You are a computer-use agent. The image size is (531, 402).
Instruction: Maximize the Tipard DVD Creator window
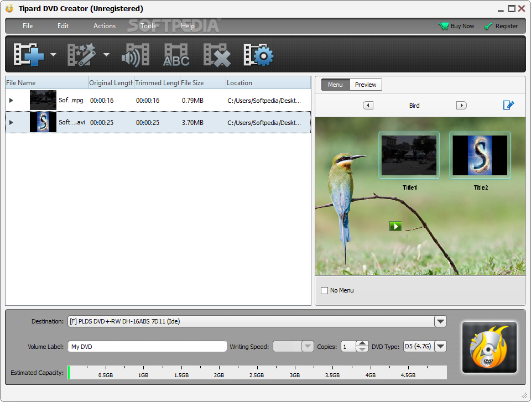(x=511, y=8)
